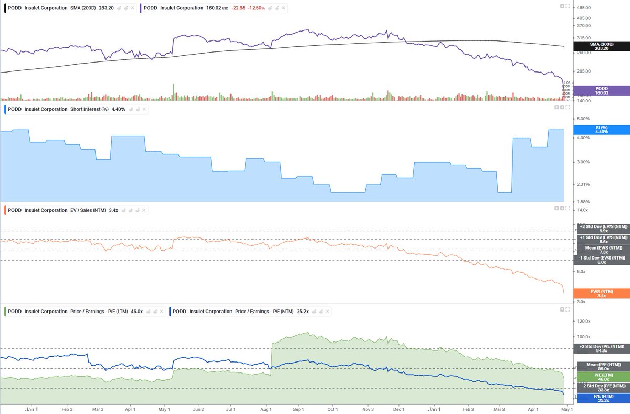Move the Price / Earnings pane up
Viewport: 630px width, 414px height.
[x=562, y=309]
